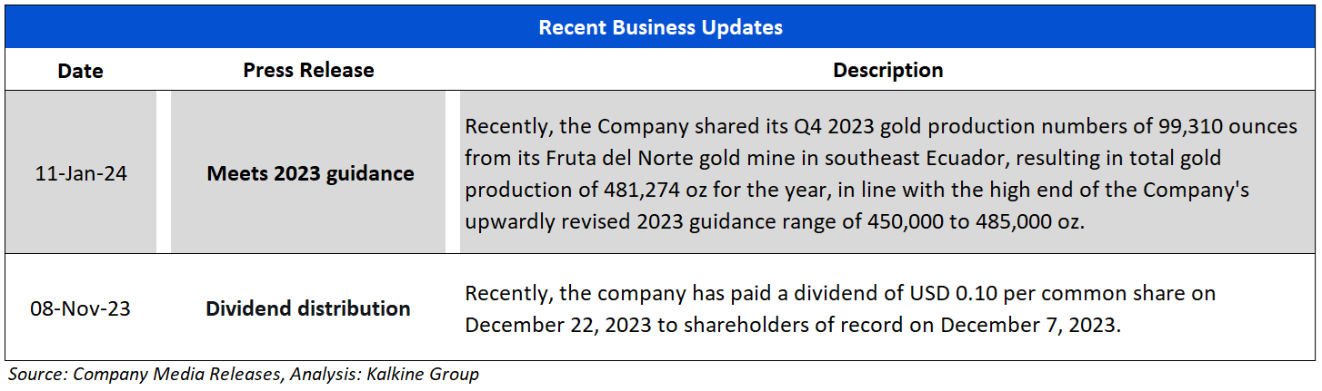
Task: Click the Dividend distribution cell
Action: tap(308, 308)
